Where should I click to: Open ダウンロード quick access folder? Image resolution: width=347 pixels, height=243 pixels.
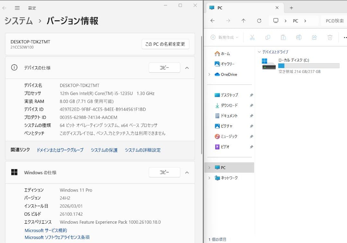click(226, 105)
